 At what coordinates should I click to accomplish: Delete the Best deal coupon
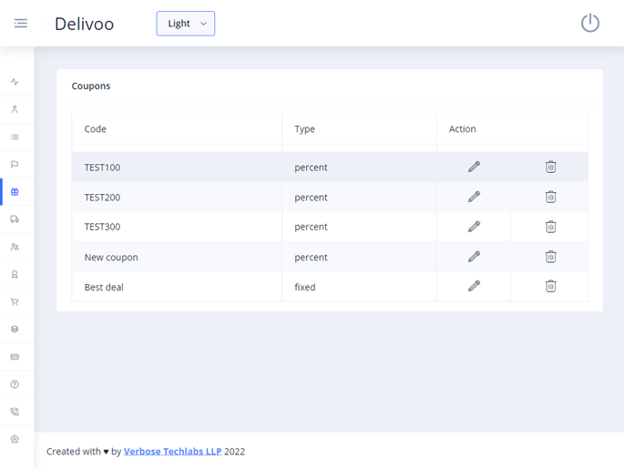[550, 286]
